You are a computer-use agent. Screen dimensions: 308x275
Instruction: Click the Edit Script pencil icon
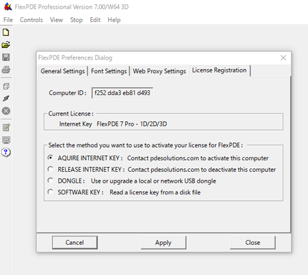point(6,127)
